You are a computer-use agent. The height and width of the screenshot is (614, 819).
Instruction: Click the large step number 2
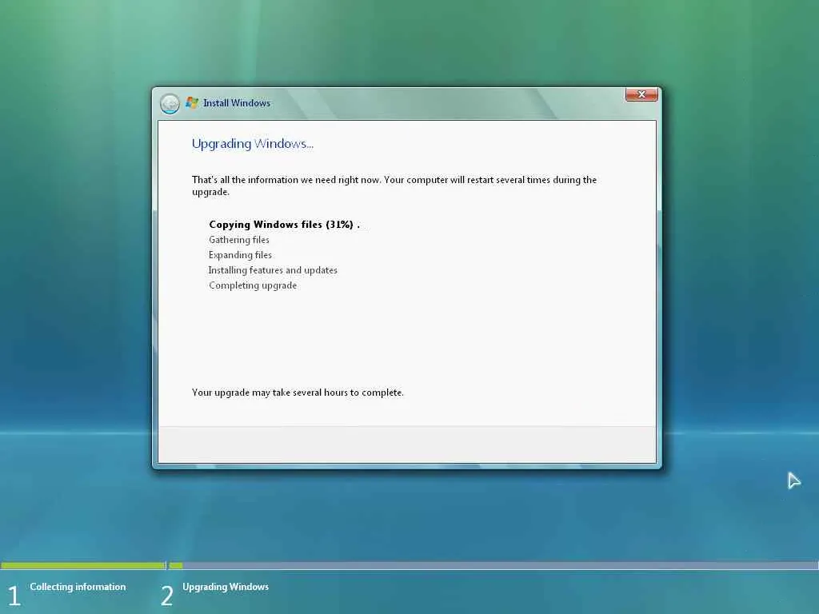[x=167, y=596]
